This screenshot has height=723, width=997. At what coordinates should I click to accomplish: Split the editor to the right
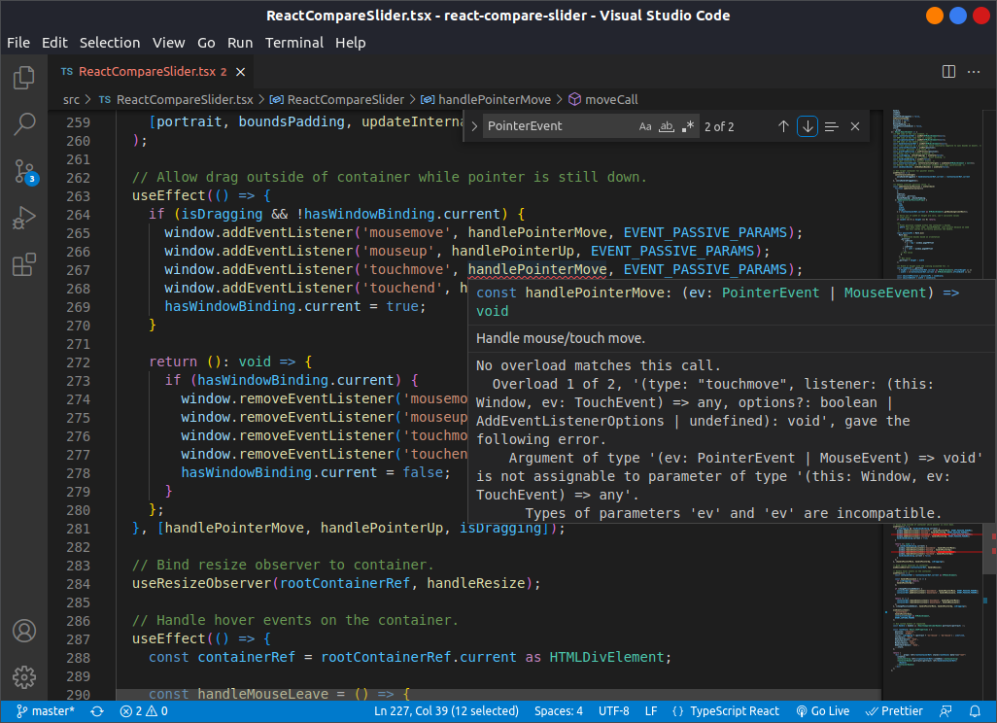(948, 72)
